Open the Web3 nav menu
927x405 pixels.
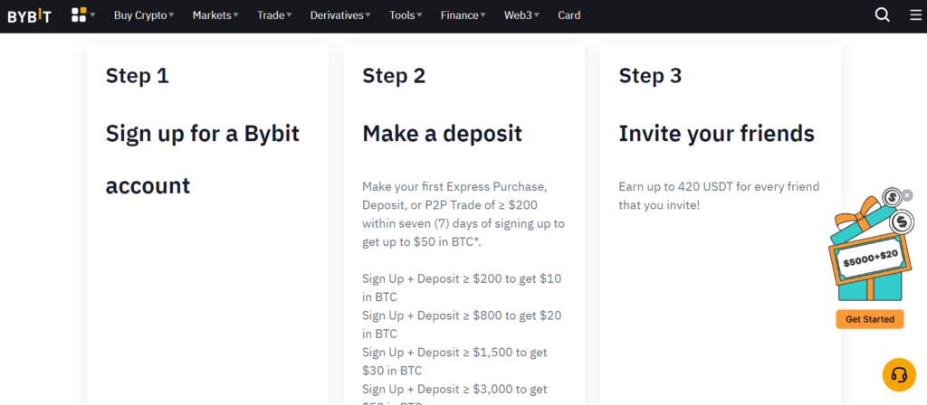(521, 15)
